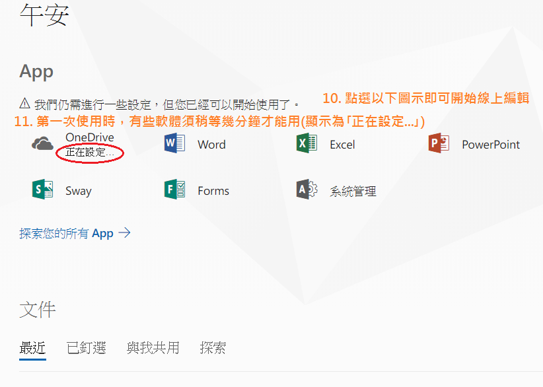Viewport: 543px width, 387px height.
Task: Click the 午安 greeting heading
Action: pos(44,15)
